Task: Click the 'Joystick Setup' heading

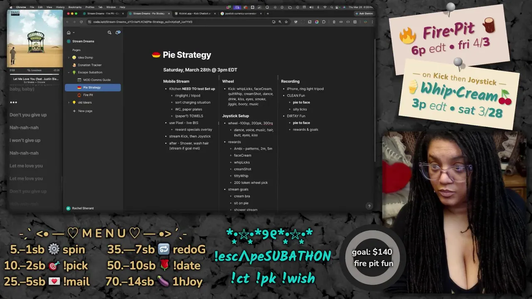Action: click(236, 116)
